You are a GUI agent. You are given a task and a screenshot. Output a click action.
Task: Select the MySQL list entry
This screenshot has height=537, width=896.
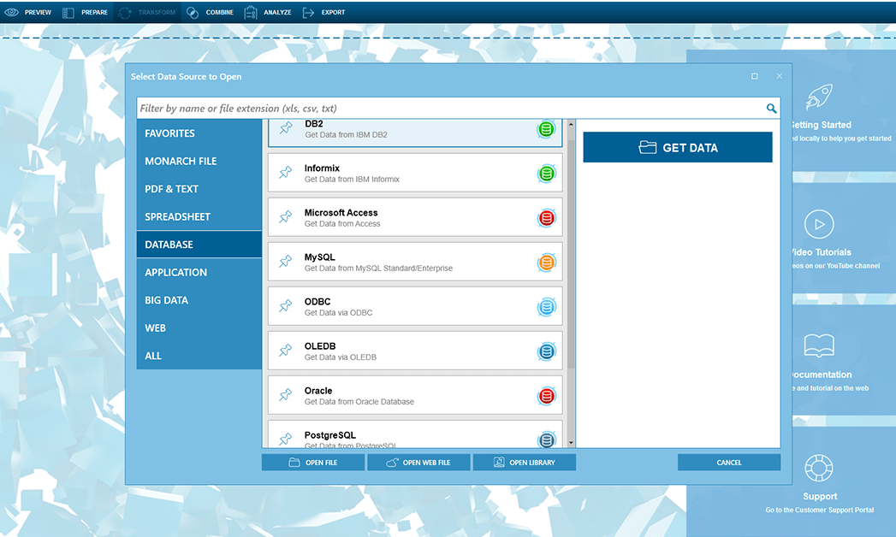coord(415,262)
